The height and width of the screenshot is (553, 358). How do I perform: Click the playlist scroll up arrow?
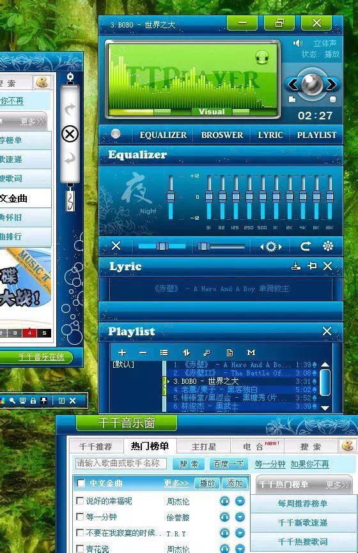tap(325, 365)
